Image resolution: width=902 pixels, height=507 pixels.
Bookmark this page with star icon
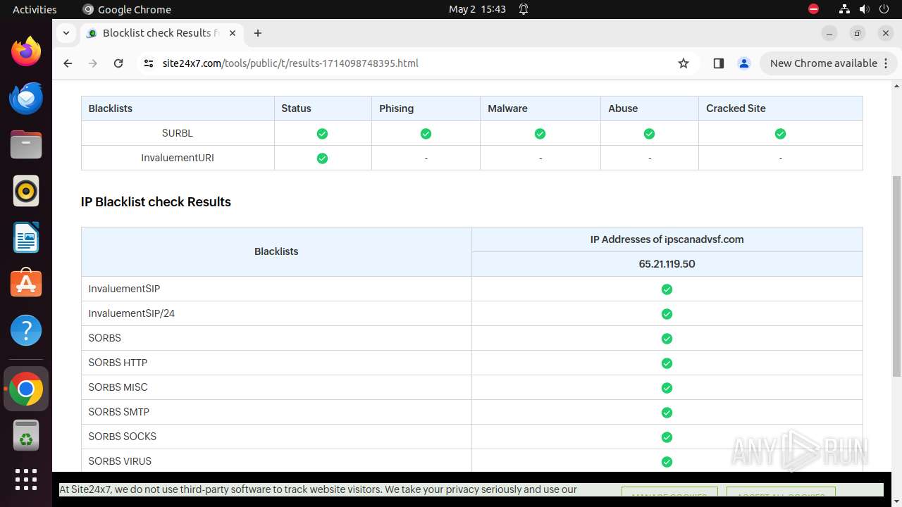(x=684, y=63)
